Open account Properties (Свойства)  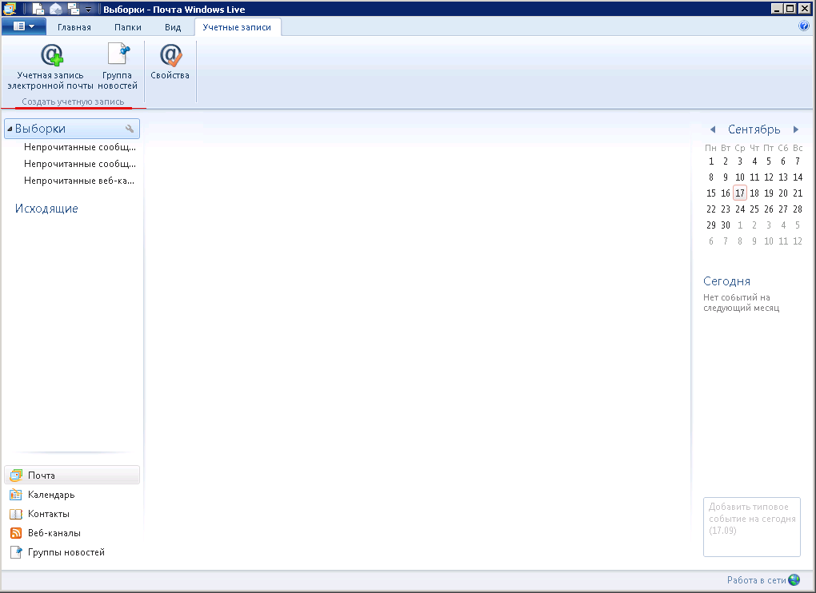click(x=170, y=56)
